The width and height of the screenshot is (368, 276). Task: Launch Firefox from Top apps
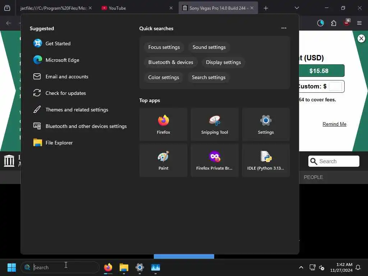pos(164,124)
